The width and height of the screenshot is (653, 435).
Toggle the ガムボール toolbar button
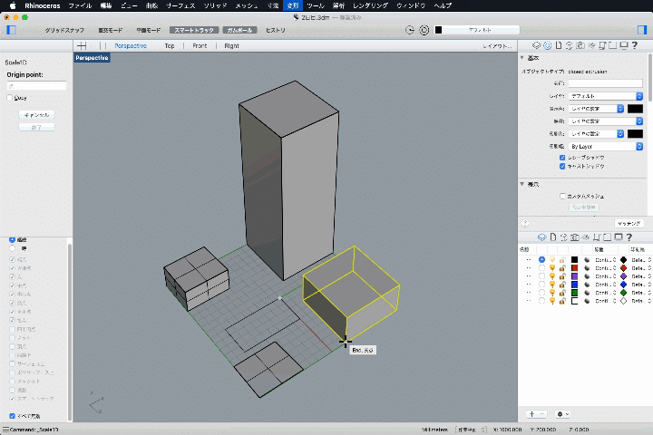[x=239, y=30]
